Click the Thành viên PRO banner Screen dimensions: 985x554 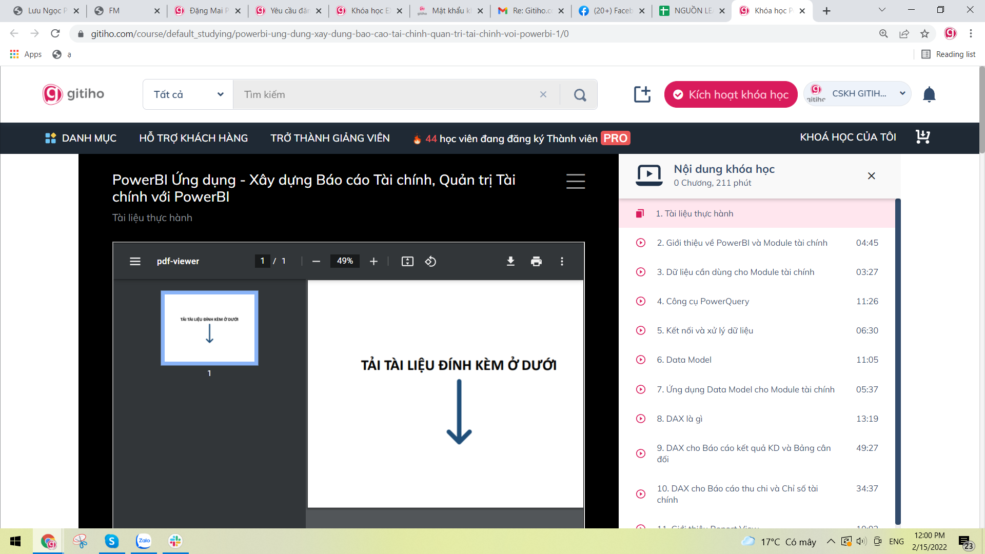point(521,138)
